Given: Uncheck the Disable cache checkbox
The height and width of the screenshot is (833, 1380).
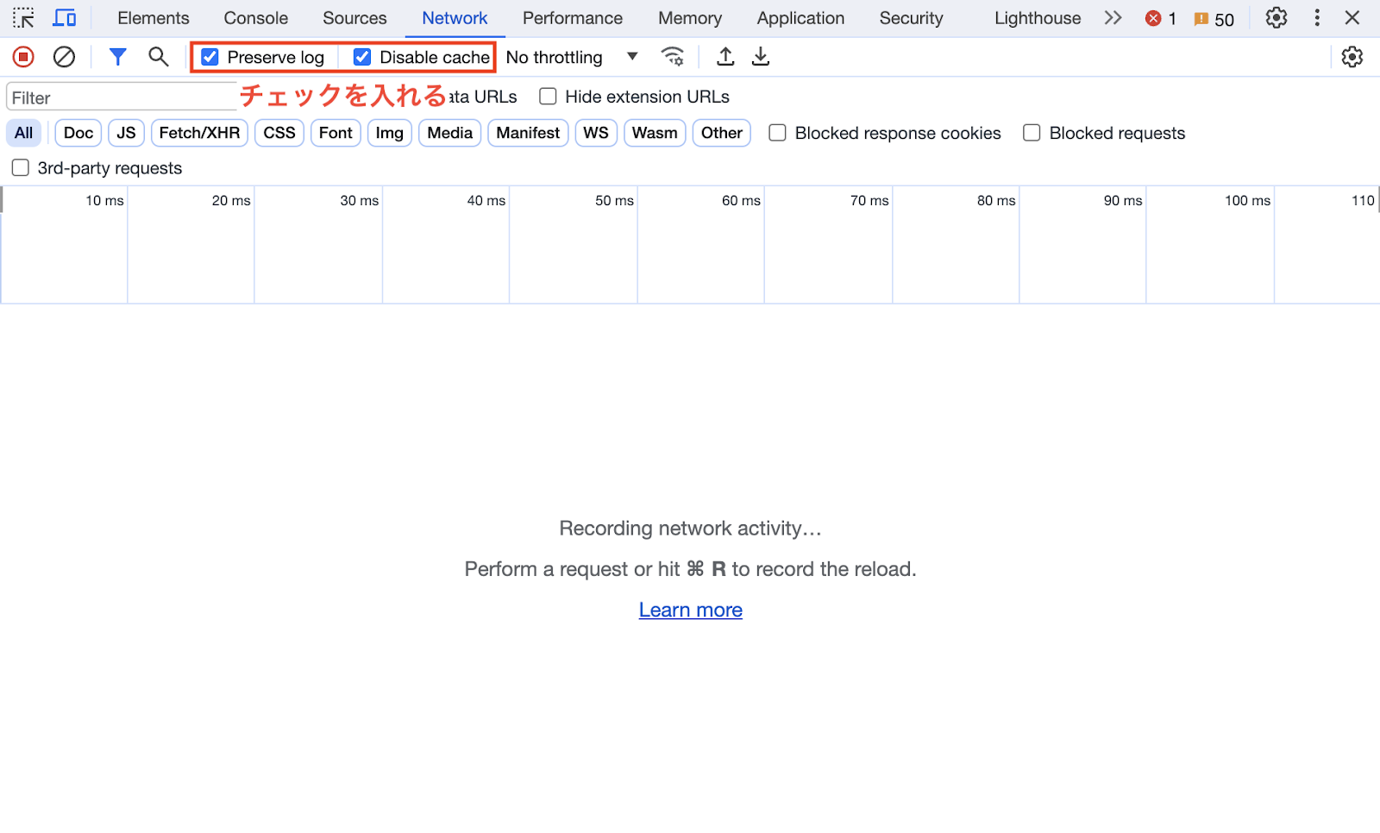Looking at the screenshot, I should 362,57.
